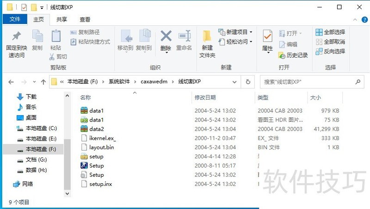Click the Delete red X icon
Screen dimensions: 370x209
pyautogui.click(x=166, y=36)
